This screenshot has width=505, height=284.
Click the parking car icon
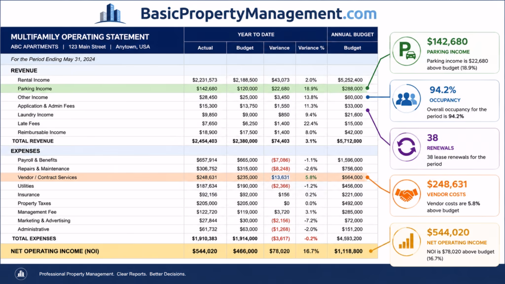tap(406, 51)
